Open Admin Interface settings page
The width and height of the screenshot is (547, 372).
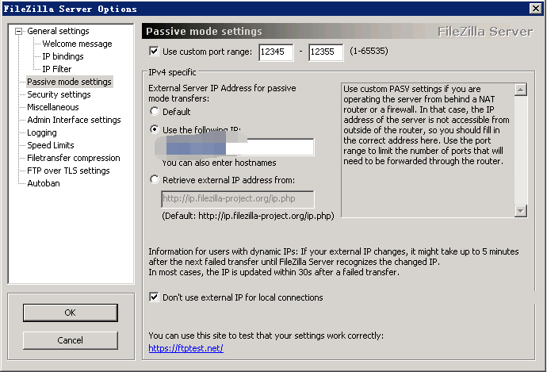pos(74,120)
